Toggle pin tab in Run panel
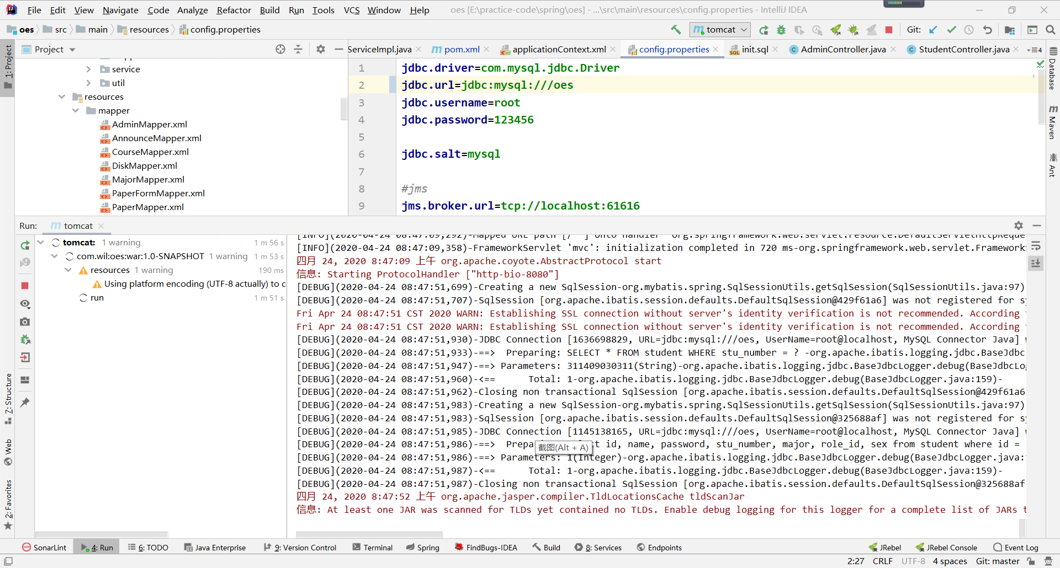The width and height of the screenshot is (1060, 568). (25, 403)
